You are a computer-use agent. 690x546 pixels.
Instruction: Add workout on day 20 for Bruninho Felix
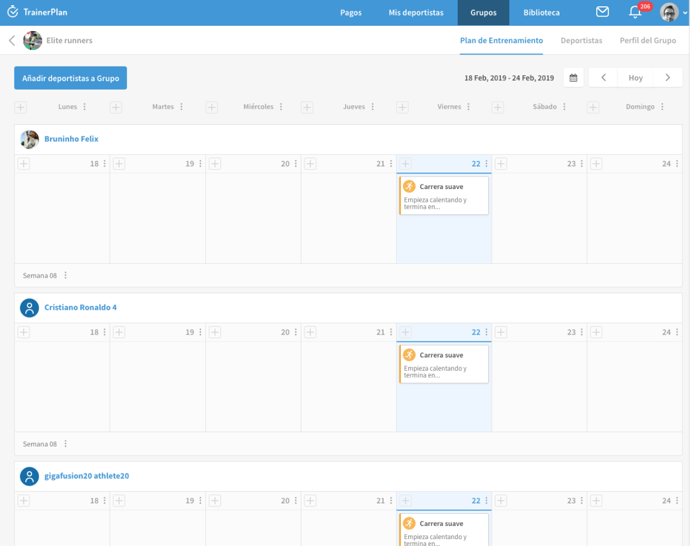coord(214,164)
